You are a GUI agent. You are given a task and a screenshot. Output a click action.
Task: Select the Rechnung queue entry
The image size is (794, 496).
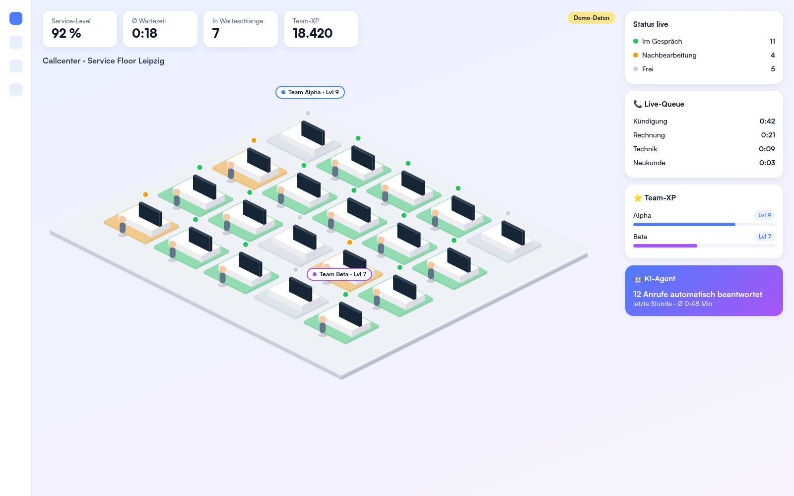(x=704, y=135)
